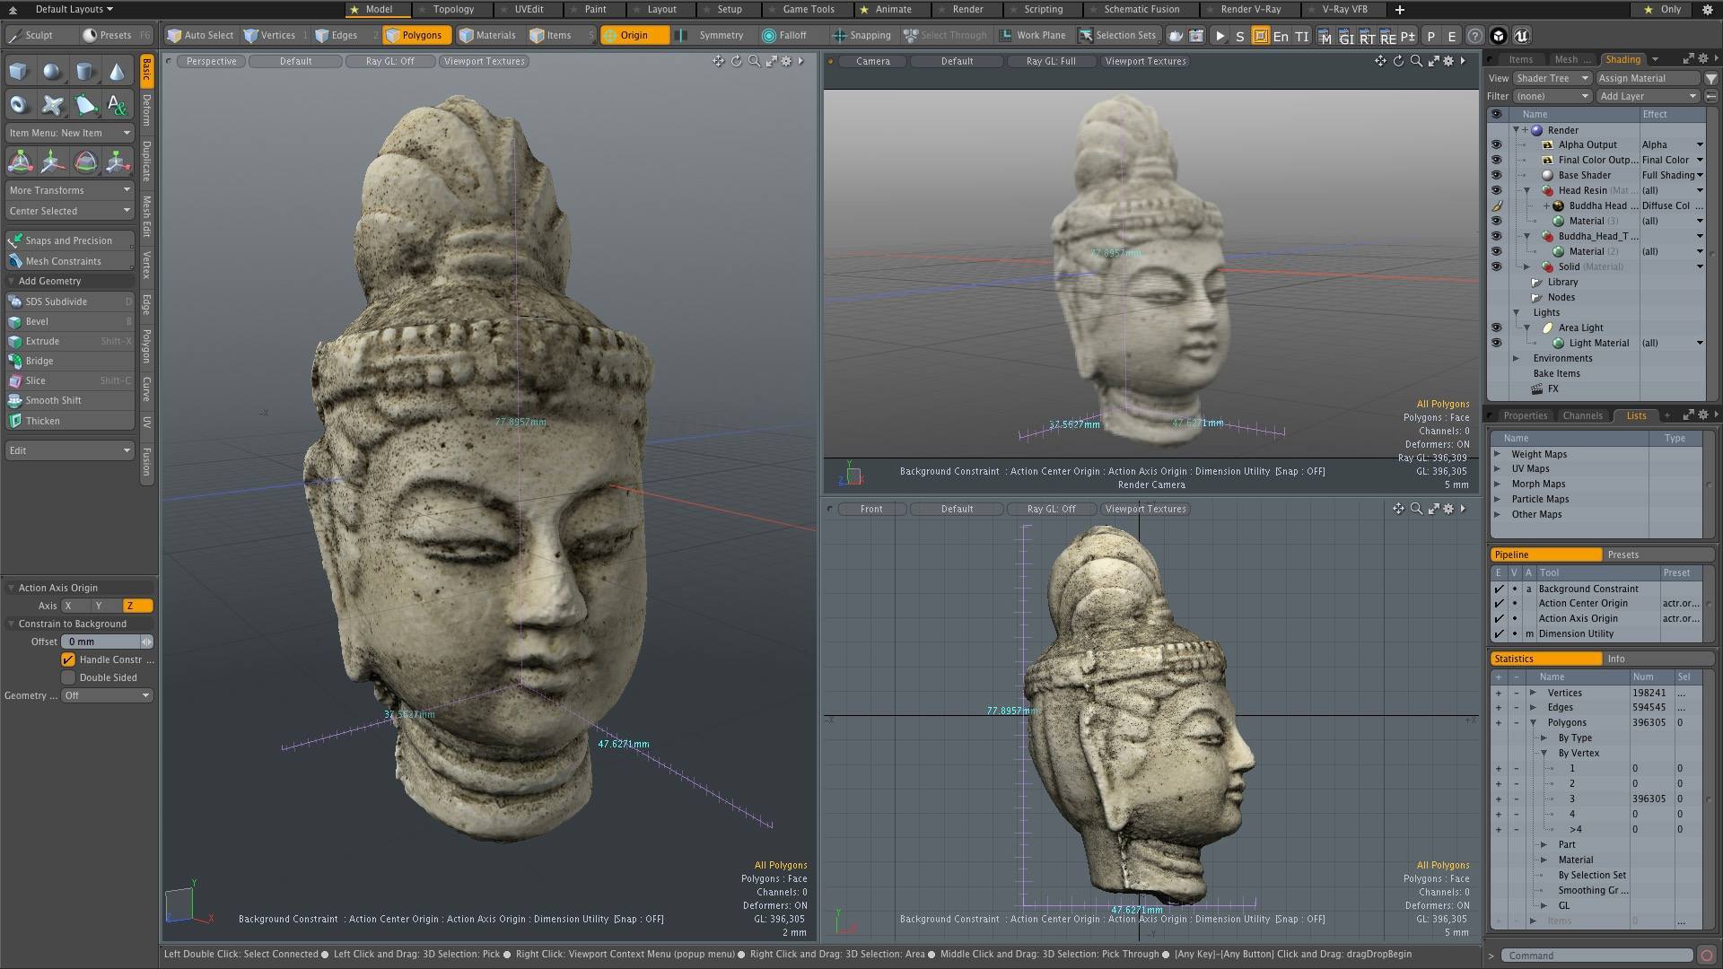Activate the Rotate tool icon
The width and height of the screenshot is (1723, 969).
(85, 161)
